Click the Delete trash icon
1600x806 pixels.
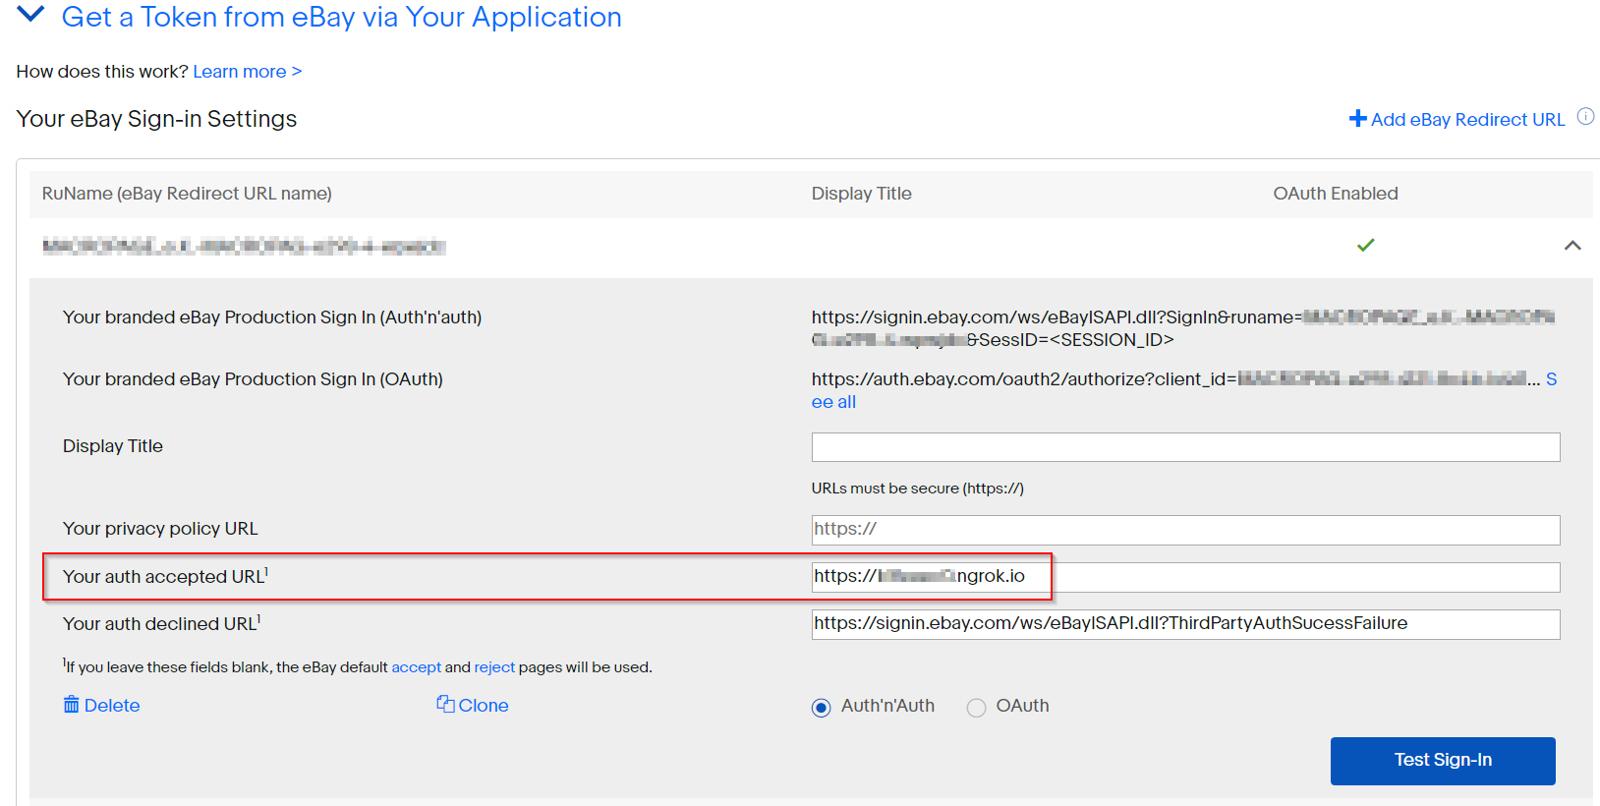71,705
